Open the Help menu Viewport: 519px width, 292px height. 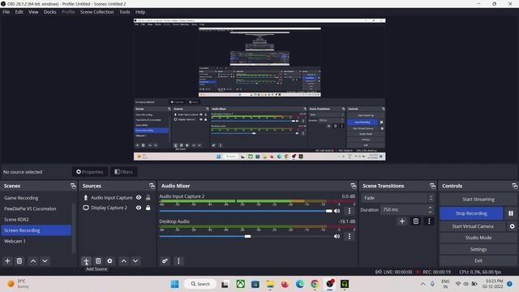(140, 12)
